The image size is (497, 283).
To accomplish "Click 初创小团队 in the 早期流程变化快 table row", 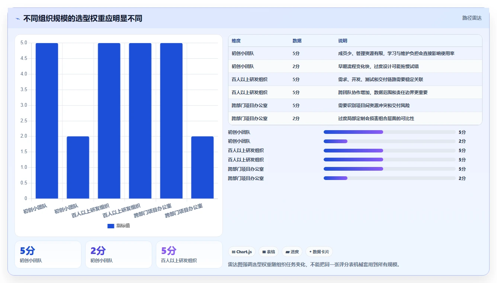I will coord(243,67).
